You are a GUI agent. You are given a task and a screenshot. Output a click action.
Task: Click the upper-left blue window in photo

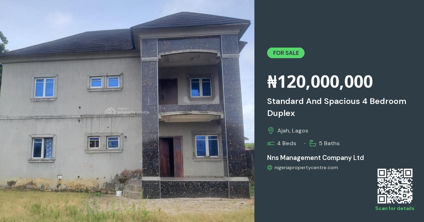coord(45,88)
